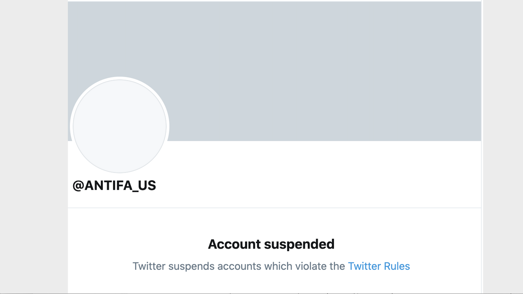This screenshot has height=294, width=523.
Task: Click the @ANTIFA_US profile handle
Action: (114, 186)
